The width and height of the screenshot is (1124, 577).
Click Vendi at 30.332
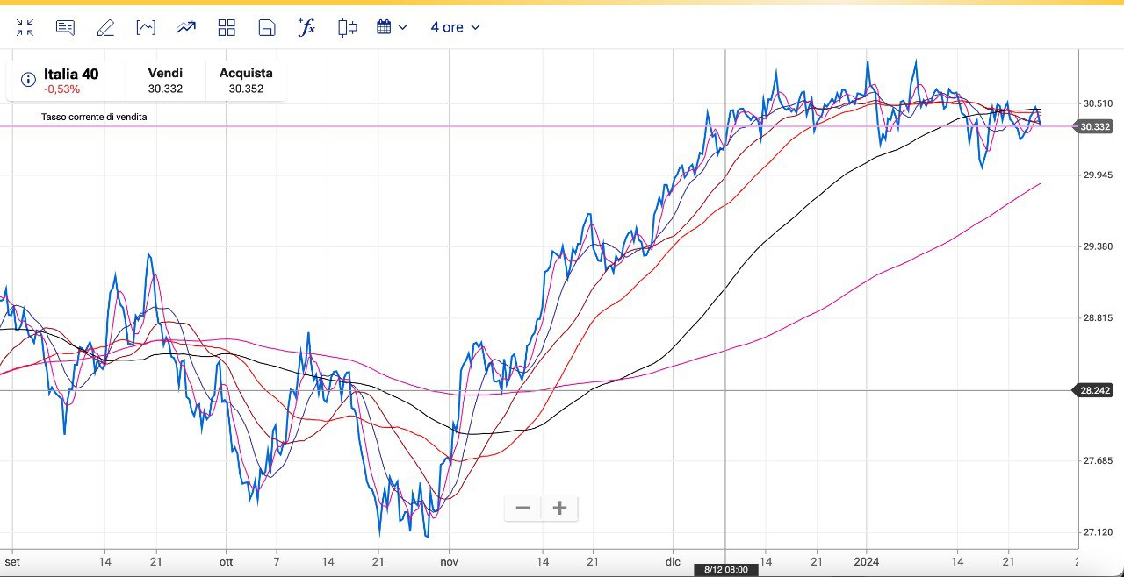(165, 81)
